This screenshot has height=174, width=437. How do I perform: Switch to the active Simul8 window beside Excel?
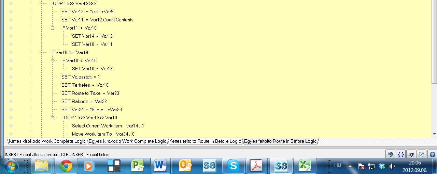click(x=281, y=166)
